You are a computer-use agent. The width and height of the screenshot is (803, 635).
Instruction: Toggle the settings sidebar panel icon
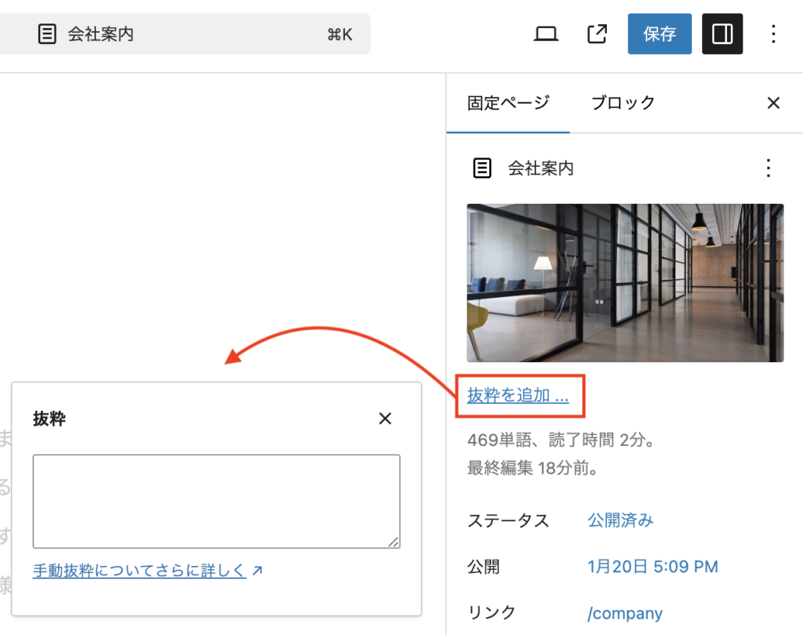721,34
